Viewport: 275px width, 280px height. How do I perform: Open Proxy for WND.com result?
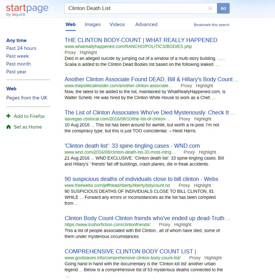189,152
